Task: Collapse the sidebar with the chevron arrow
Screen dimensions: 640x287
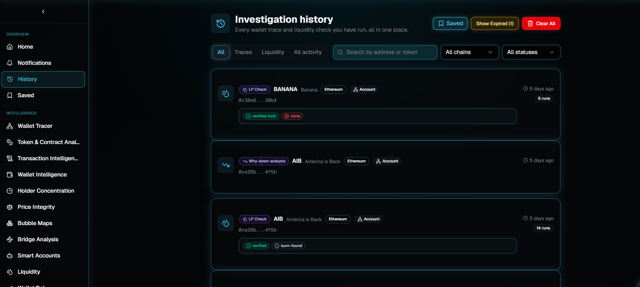Action: click(x=43, y=12)
